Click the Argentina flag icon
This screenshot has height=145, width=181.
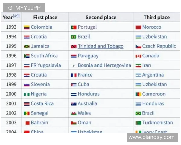point(138,75)
